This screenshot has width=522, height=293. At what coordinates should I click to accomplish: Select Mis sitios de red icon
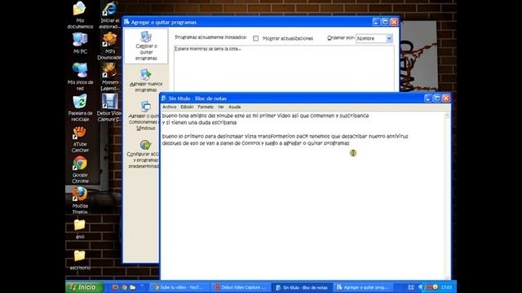pyautogui.click(x=80, y=77)
